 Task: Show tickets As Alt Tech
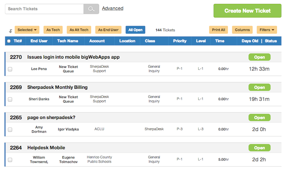[79, 30]
